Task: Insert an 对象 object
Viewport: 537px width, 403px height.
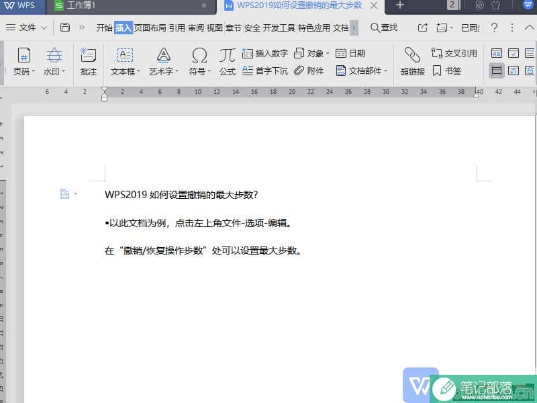Action: [x=309, y=54]
